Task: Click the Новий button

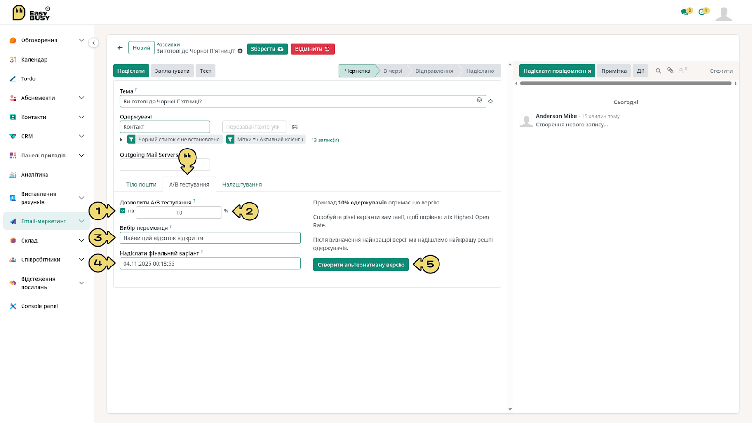Action: pos(141,48)
